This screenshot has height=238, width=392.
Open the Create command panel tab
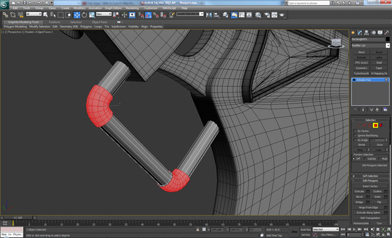pyautogui.click(x=353, y=32)
